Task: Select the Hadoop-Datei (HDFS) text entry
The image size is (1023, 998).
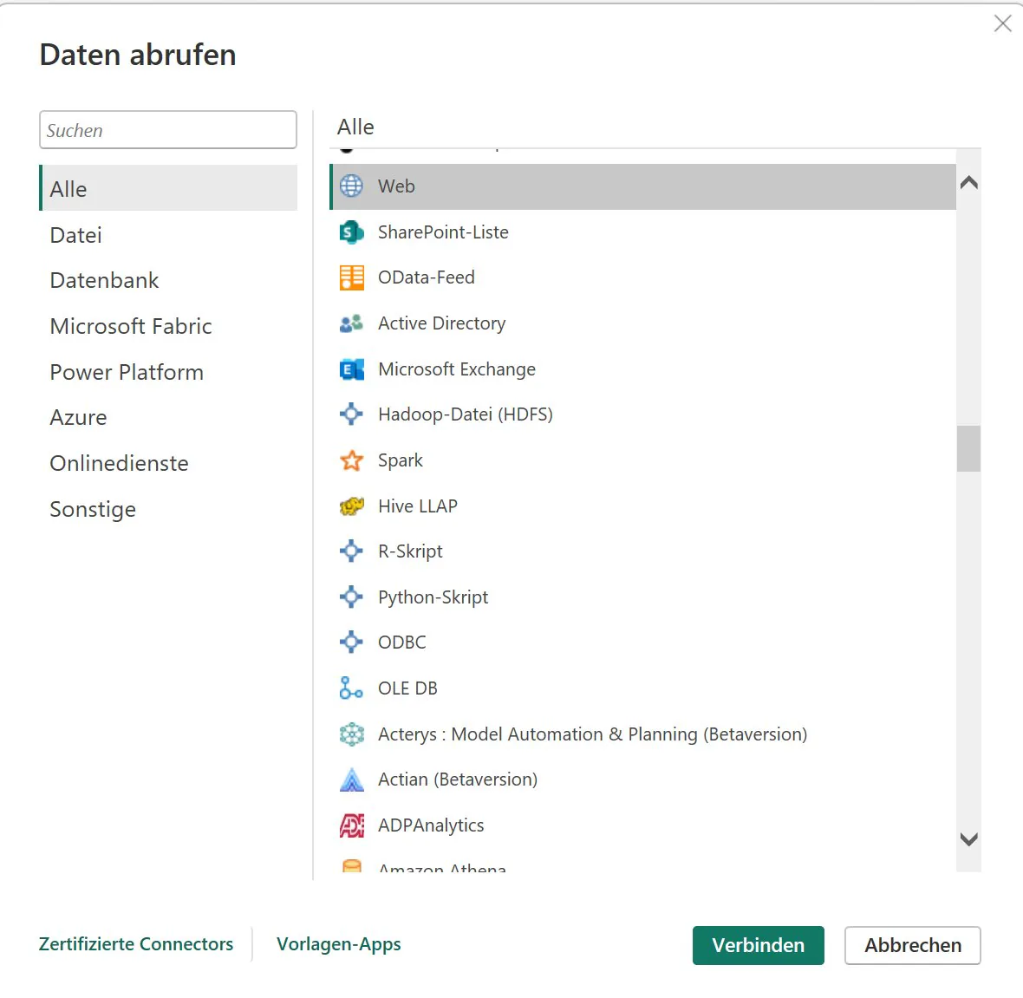Action: pyautogui.click(x=466, y=414)
